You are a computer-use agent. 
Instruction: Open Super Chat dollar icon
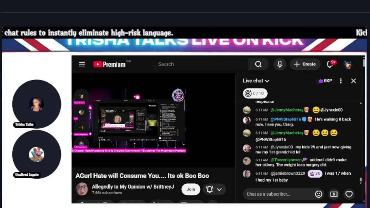(334, 194)
